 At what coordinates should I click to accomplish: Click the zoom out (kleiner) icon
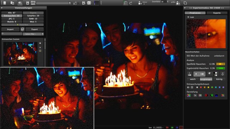[140, 3]
